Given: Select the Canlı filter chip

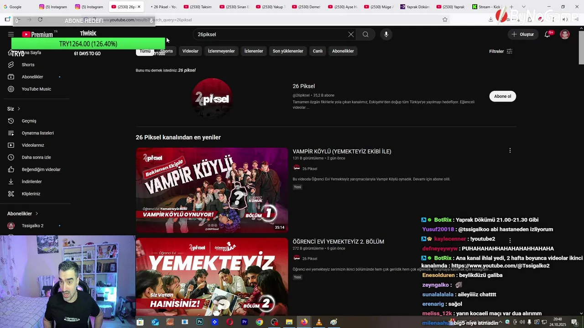Looking at the screenshot, I should 318,51.
